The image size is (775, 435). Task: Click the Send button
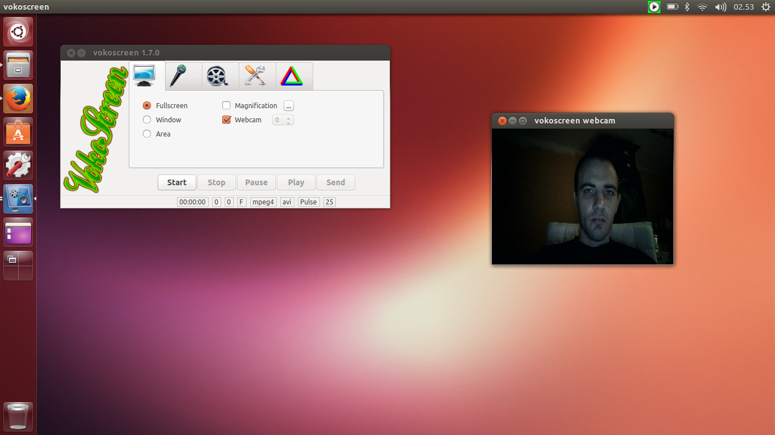[336, 182]
